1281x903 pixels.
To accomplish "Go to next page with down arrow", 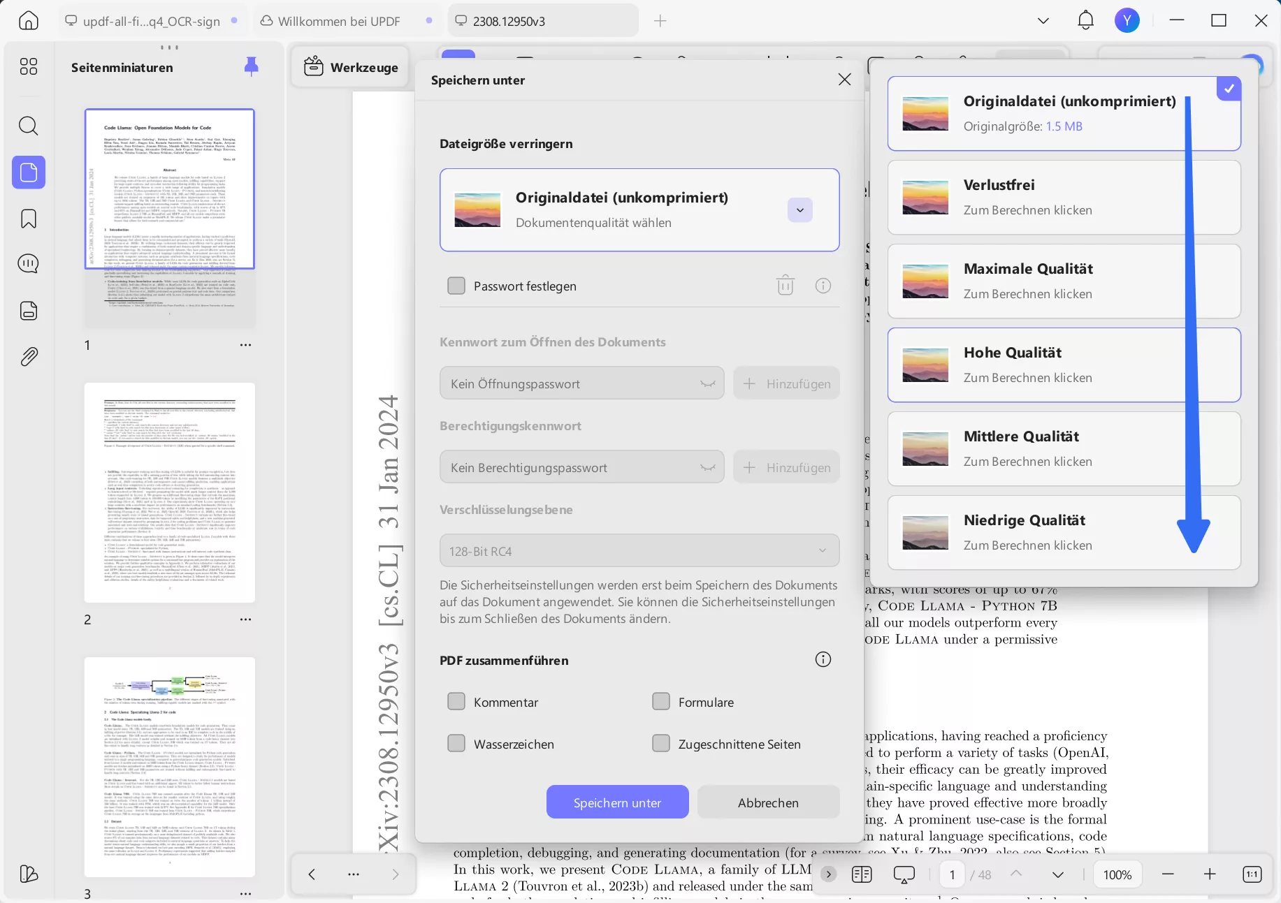I will pos(1058,875).
